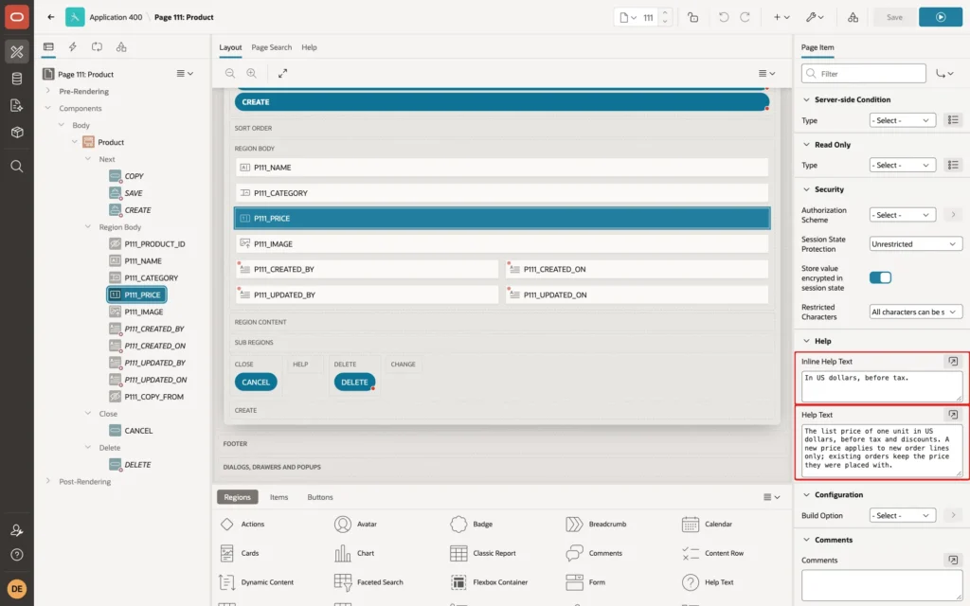Image resolution: width=970 pixels, height=606 pixels.
Task: Click the Redo arrow in the toolbar
Action: click(x=745, y=17)
